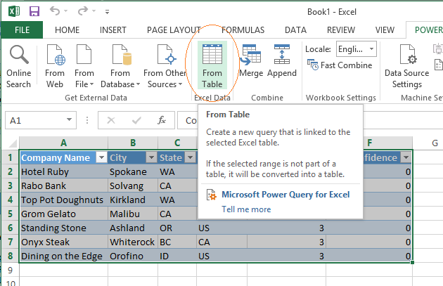
Task: Open Company Name column filter dropdown
Action: coord(101,157)
